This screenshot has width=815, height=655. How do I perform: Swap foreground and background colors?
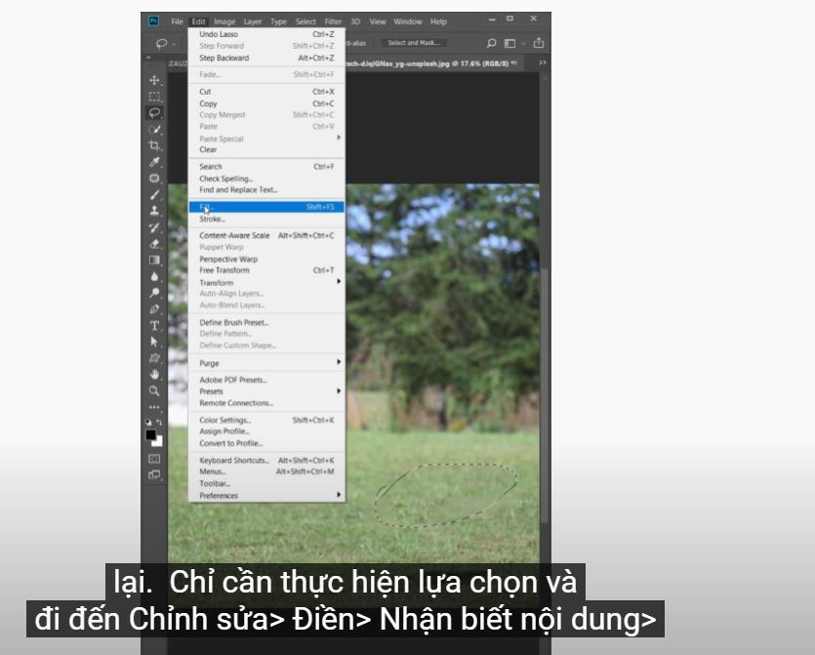(159, 423)
